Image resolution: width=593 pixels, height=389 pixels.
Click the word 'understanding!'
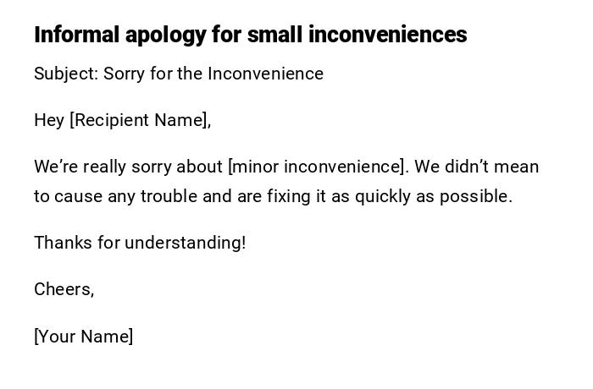(x=186, y=243)
